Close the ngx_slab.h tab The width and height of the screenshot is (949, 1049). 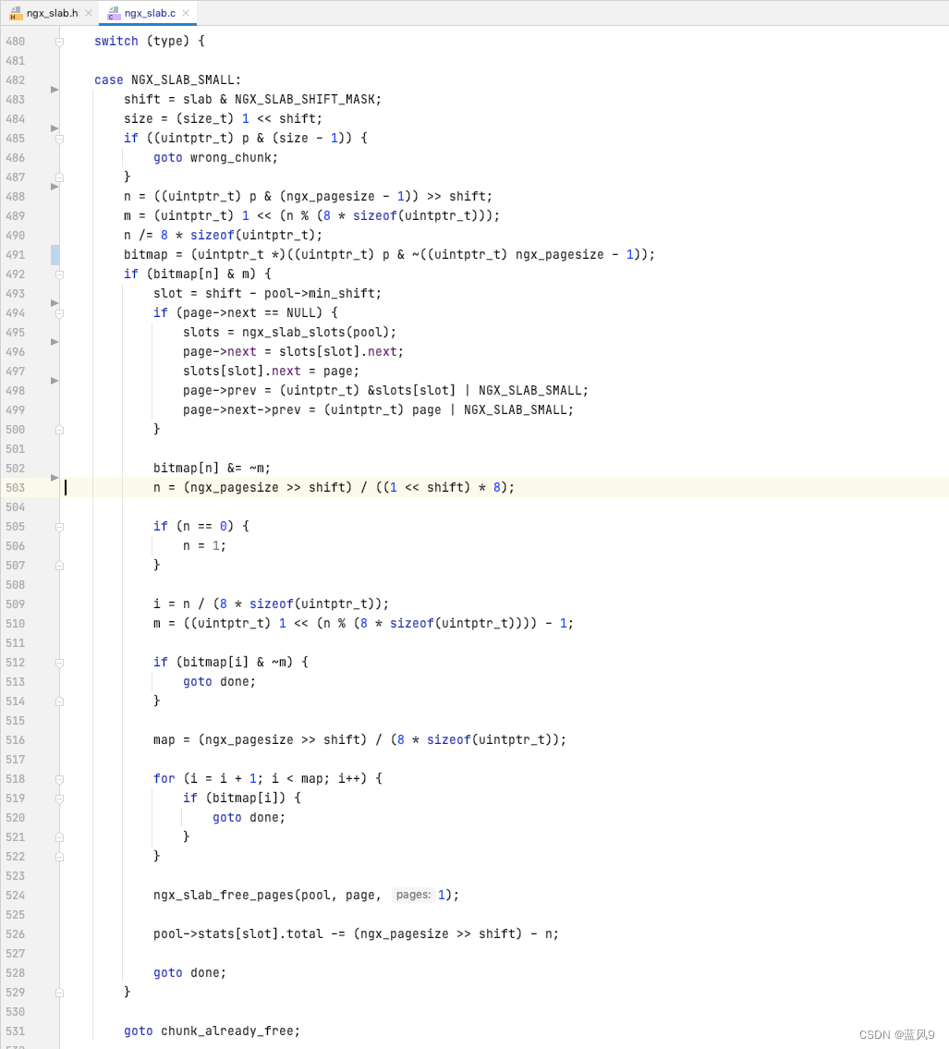pos(88,13)
